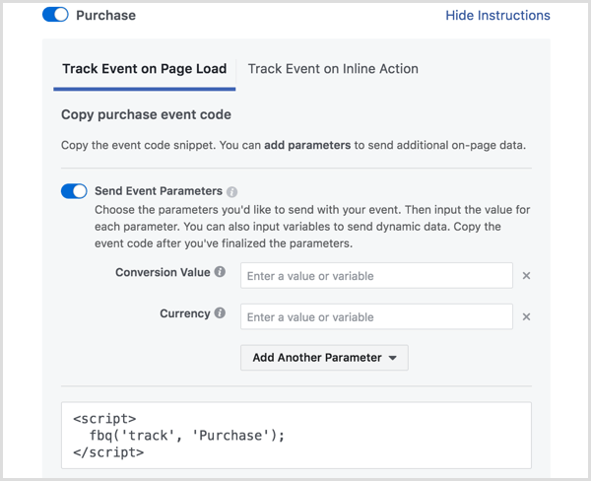Click info icon next to Conversion Value
Viewport: 591px width, 481px height.
(220, 272)
